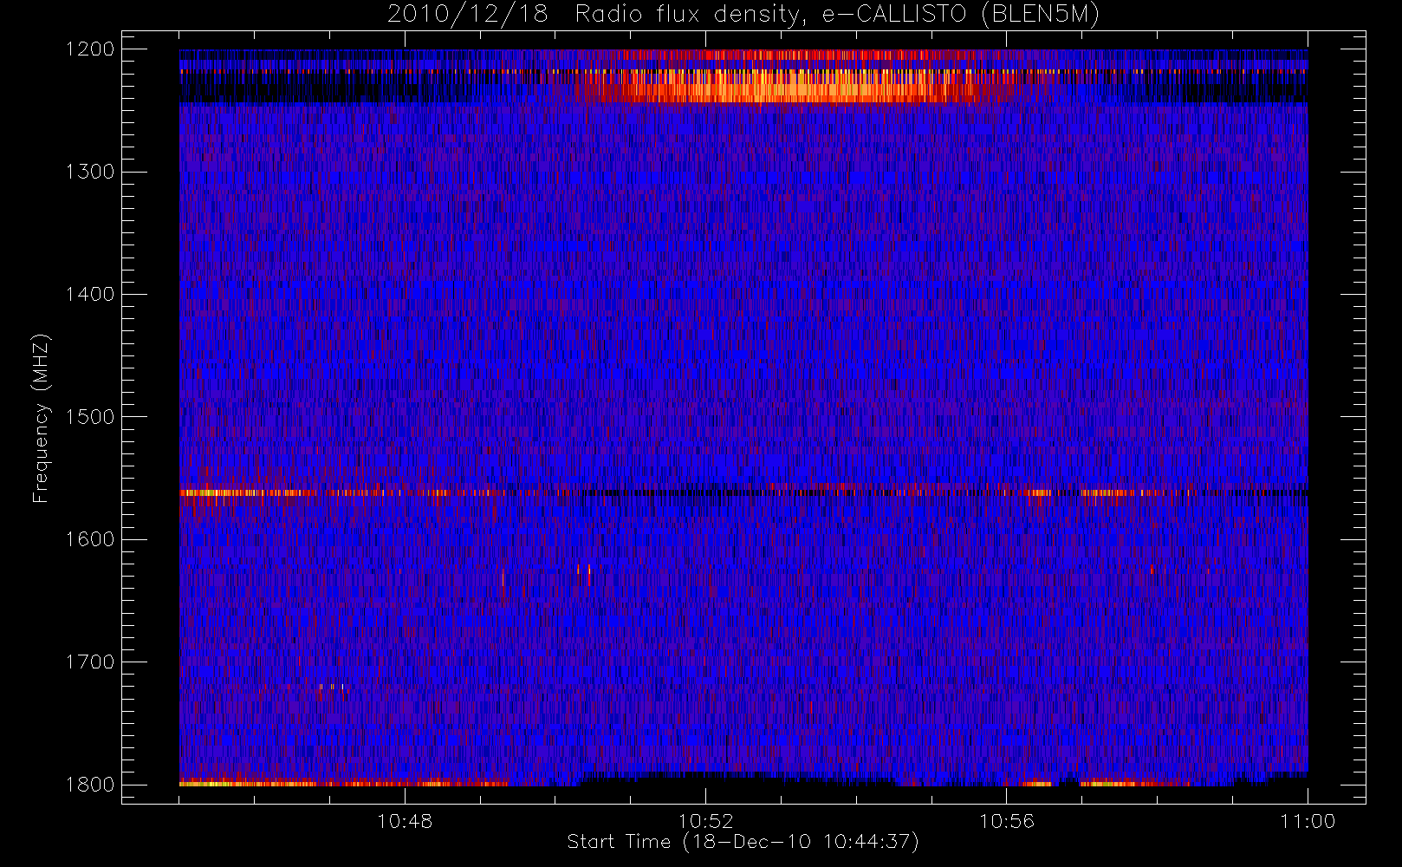This screenshot has height=867, width=1402.
Task: Click the 1700 frequency tick label
Action: (90, 662)
